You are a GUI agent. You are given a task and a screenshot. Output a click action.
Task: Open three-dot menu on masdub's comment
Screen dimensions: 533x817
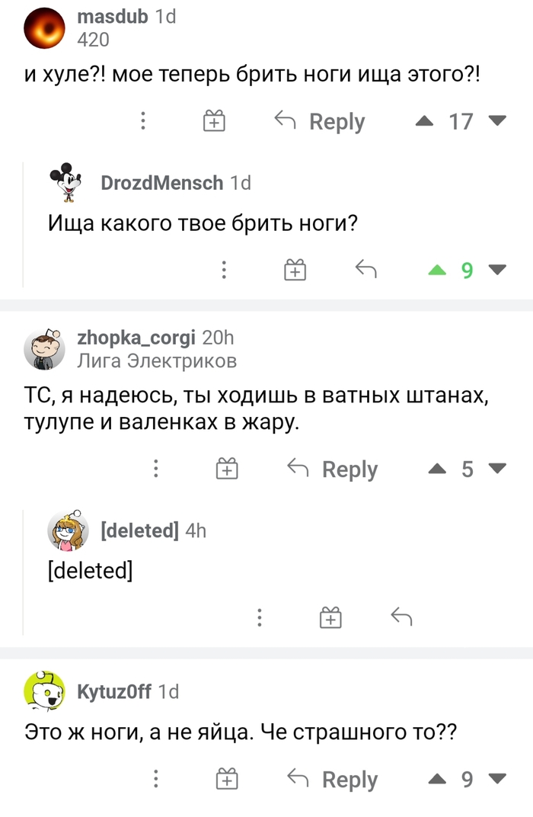coord(142,122)
